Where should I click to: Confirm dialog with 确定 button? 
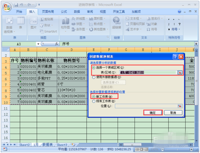pos(153,113)
